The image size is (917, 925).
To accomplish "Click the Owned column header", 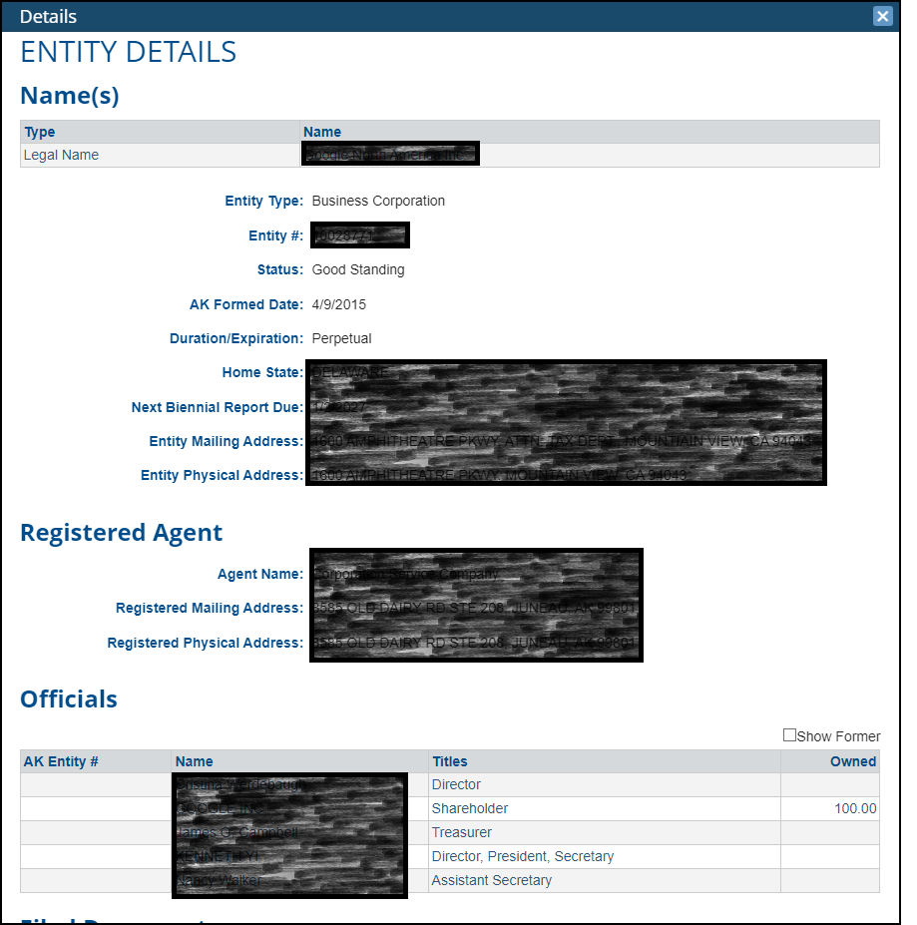I will 853,761.
